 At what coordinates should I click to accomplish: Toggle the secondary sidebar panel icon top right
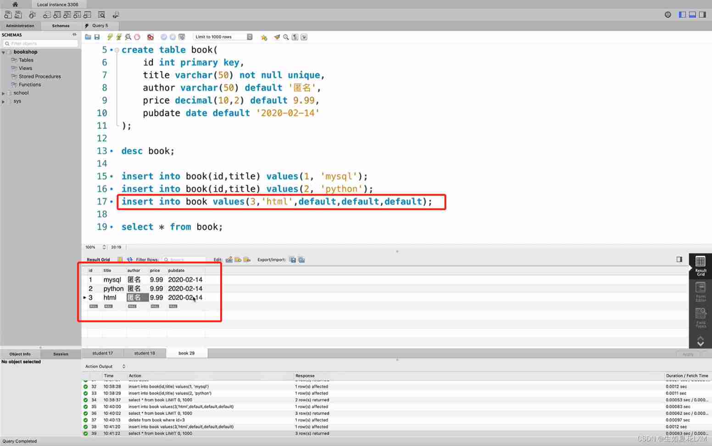click(702, 15)
